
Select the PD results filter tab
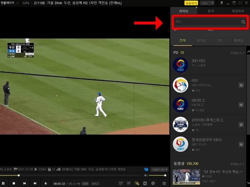pyautogui.click(x=220, y=41)
